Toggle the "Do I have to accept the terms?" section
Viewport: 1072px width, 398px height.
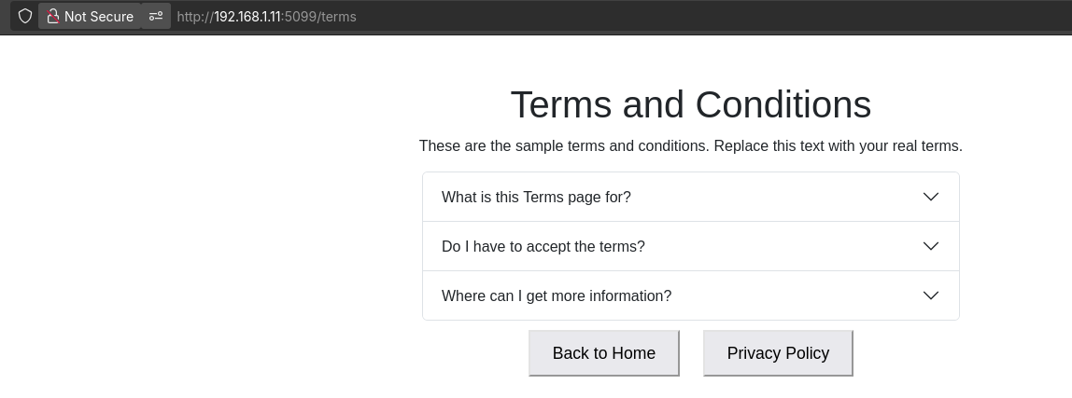[690, 246]
